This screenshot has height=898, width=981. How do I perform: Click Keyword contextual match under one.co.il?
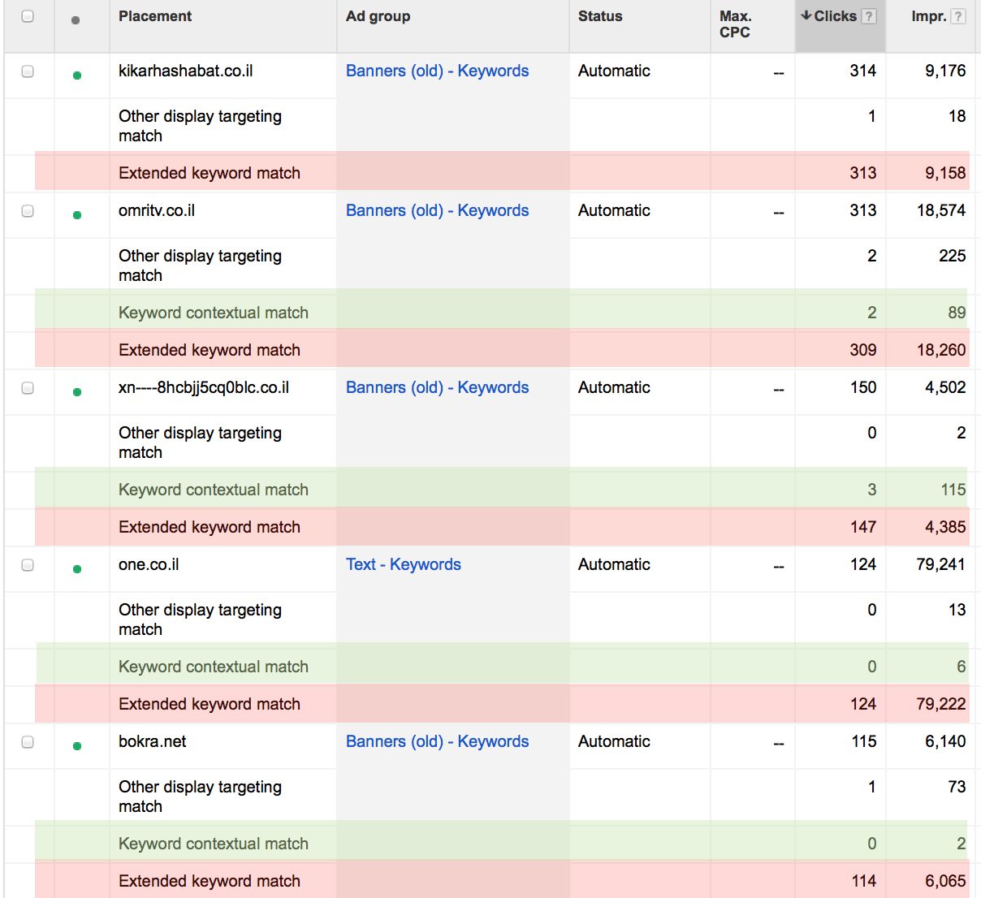pos(214,667)
